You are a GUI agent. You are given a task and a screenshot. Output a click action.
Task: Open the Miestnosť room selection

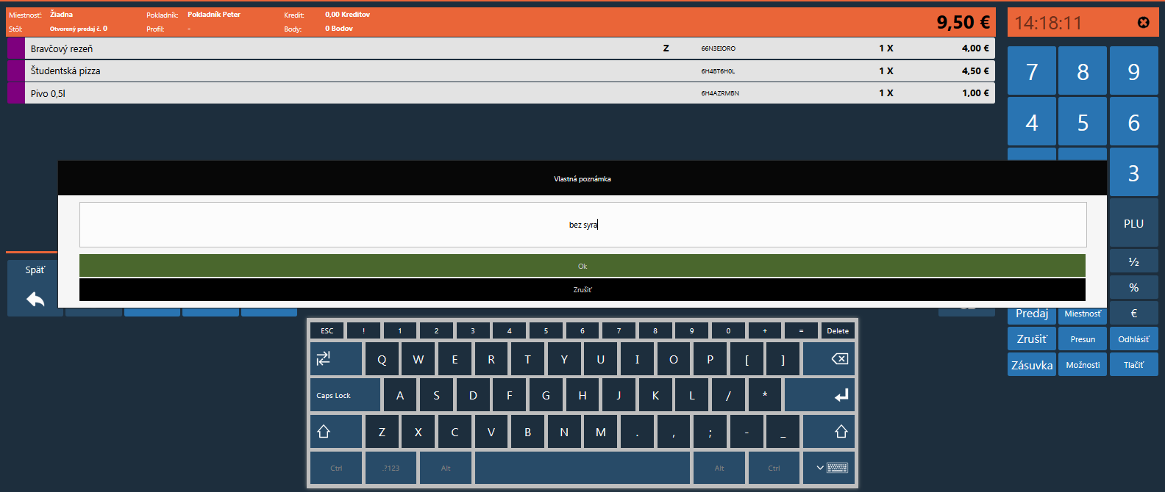[x=1083, y=314]
